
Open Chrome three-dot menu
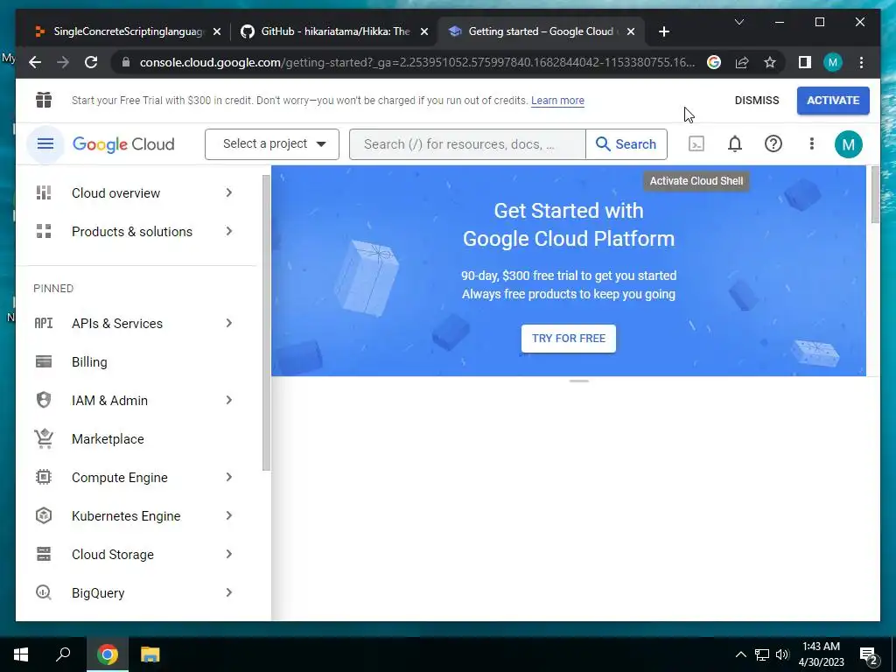coord(861,62)
